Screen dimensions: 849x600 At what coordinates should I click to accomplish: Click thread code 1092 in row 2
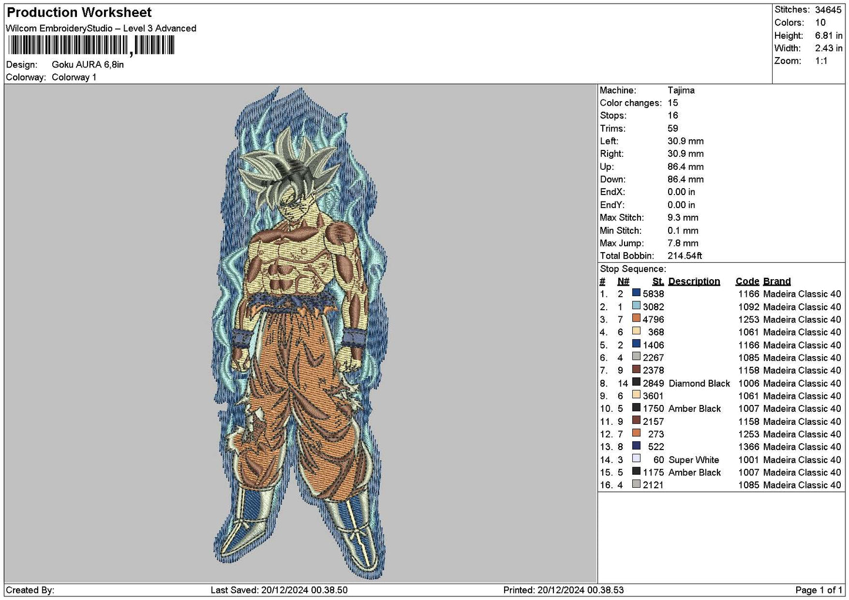749,307
